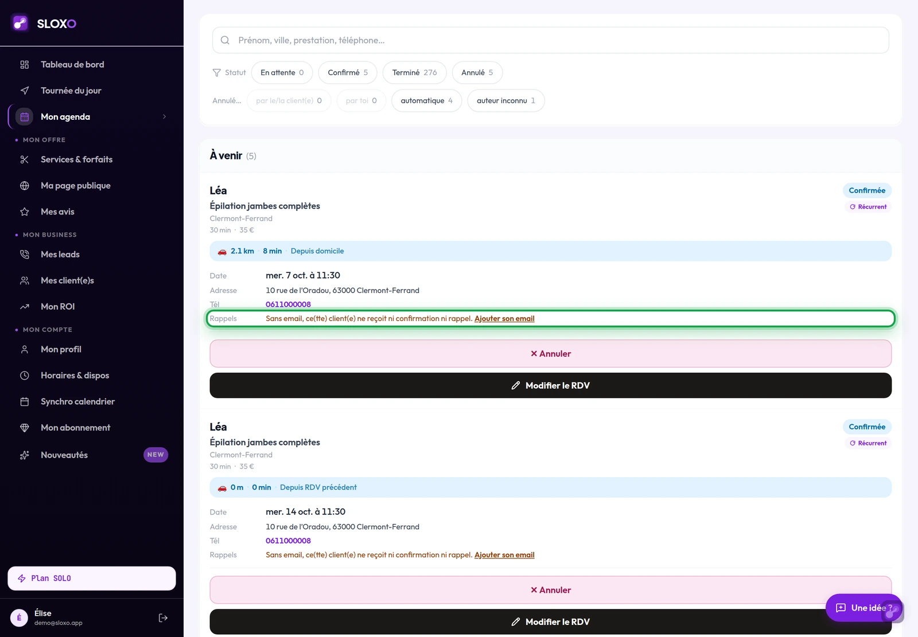Click the Mes client(e)s people icon

pos(25,280)
